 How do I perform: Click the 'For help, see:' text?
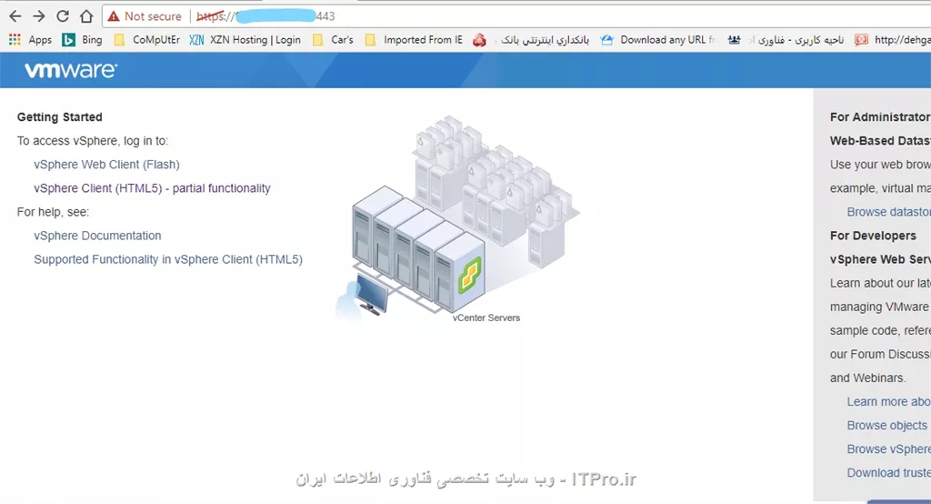[53, 212]
